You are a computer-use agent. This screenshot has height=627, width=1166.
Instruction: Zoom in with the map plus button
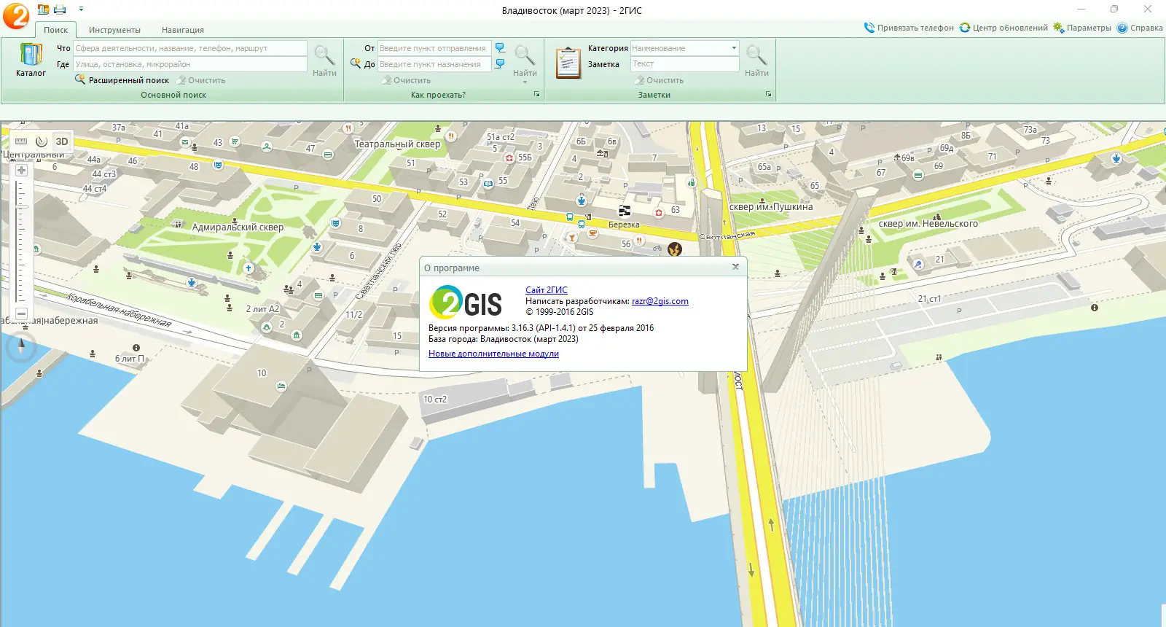(21, 171)
